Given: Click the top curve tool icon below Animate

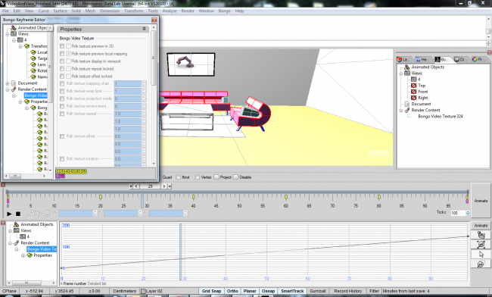Looking at the screenshot, I should [x=481, y=235].
